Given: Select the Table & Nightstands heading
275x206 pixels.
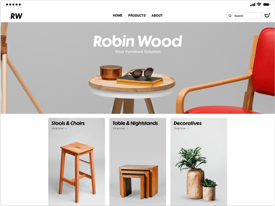Looking at the screenshot, I should [x=135, y=123].
